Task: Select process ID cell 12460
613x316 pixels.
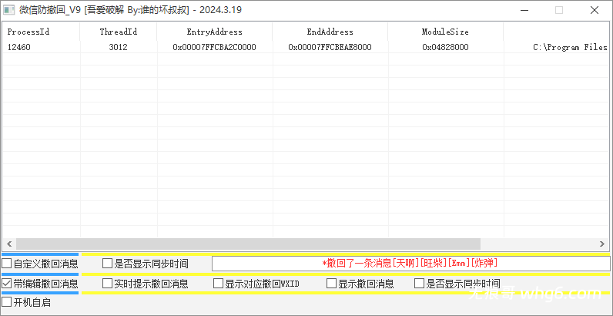Action: coord(18,47)
